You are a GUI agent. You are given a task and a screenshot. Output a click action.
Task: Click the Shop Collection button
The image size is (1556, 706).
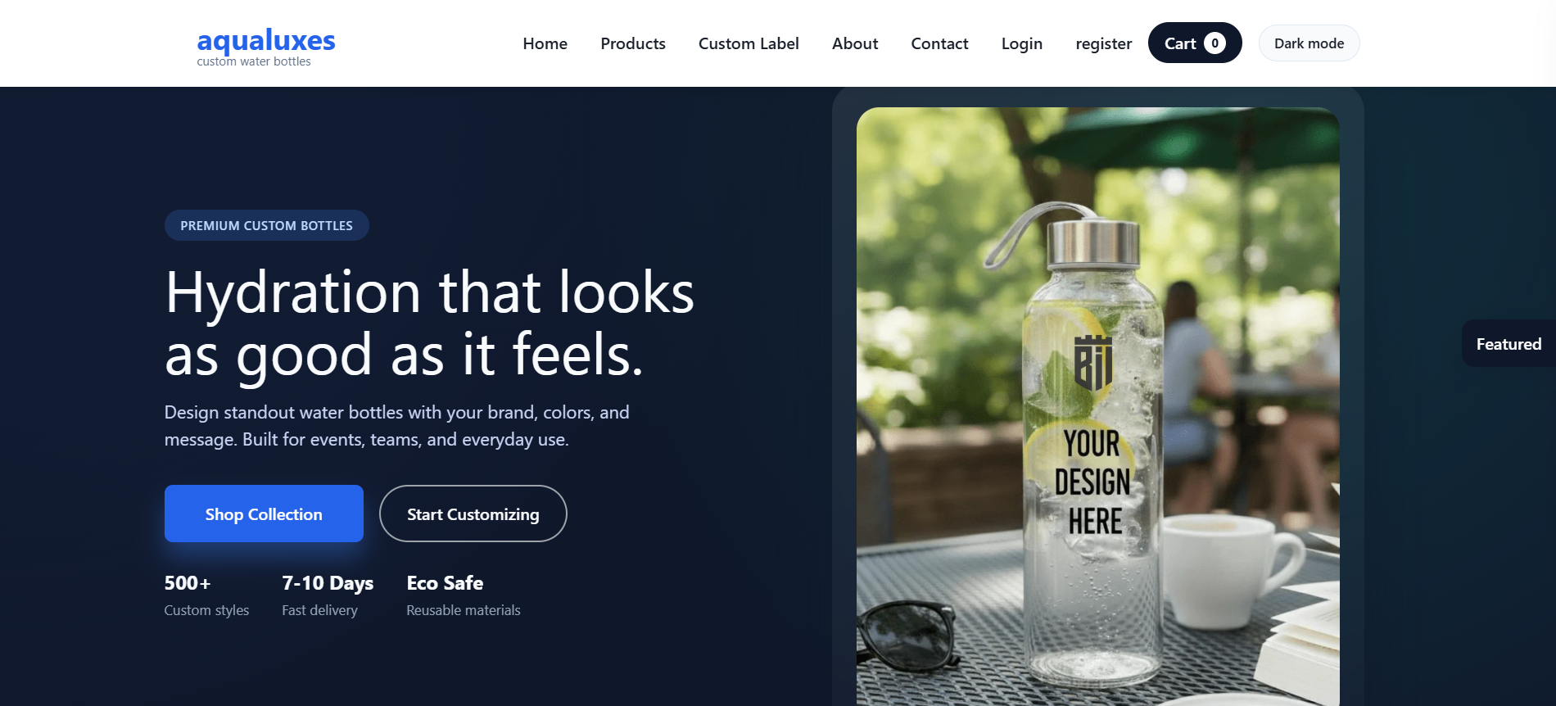(264, 514)
